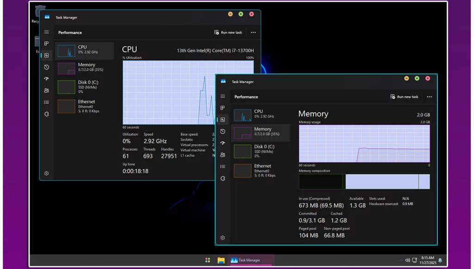Open Users page icon in the Memory window

(223, 155)
